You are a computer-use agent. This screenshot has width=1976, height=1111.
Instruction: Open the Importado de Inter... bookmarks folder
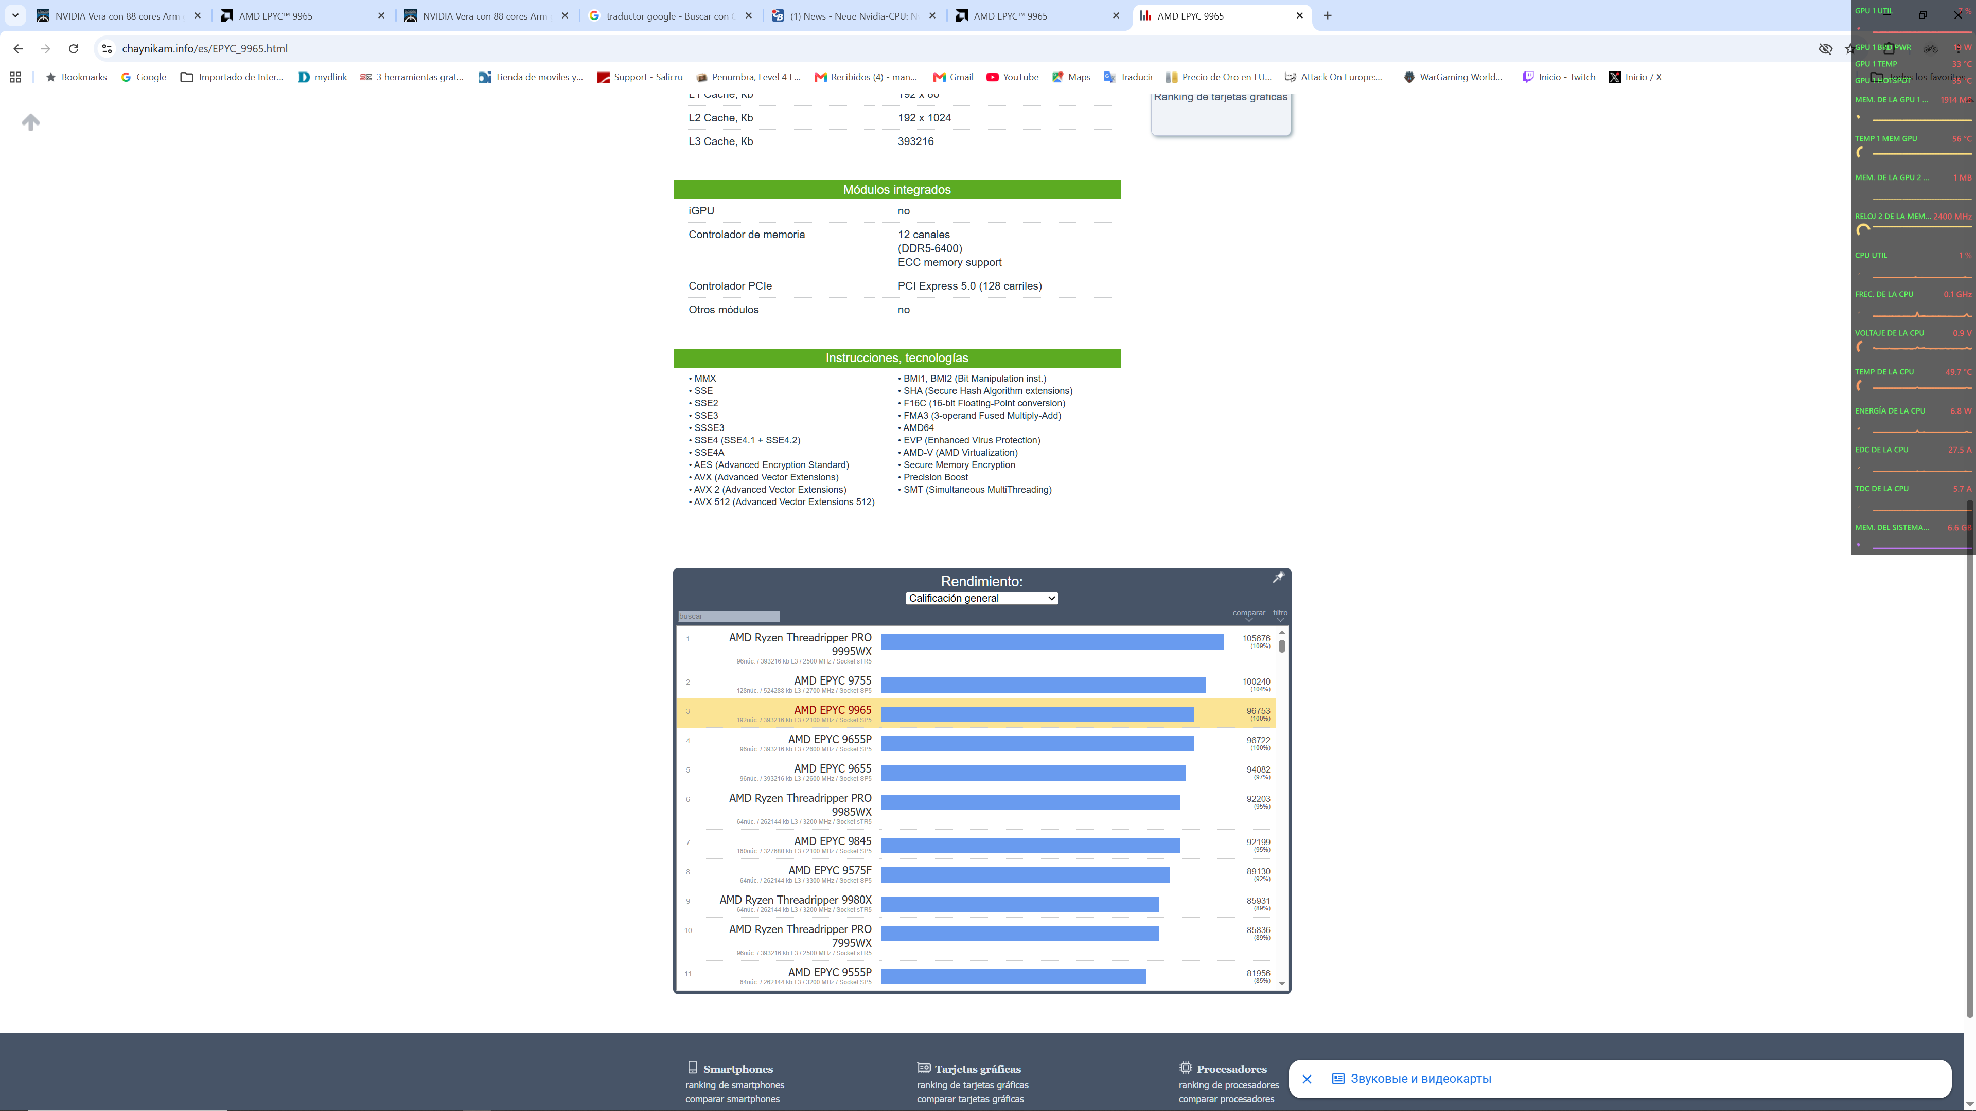(232, 77)
